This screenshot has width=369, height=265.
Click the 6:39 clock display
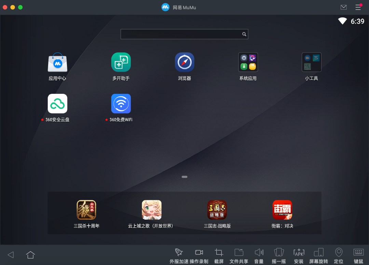pos(357,21)
